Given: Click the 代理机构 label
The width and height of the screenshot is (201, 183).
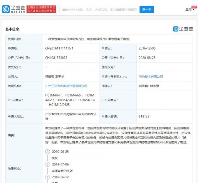Looking at the screenshot, I should coord(14,86).
